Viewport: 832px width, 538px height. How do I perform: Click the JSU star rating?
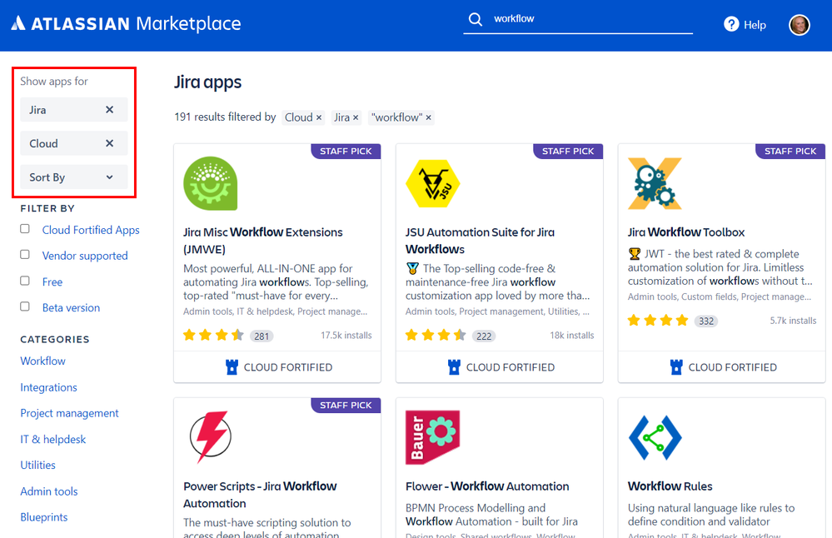tap(436, 336)
